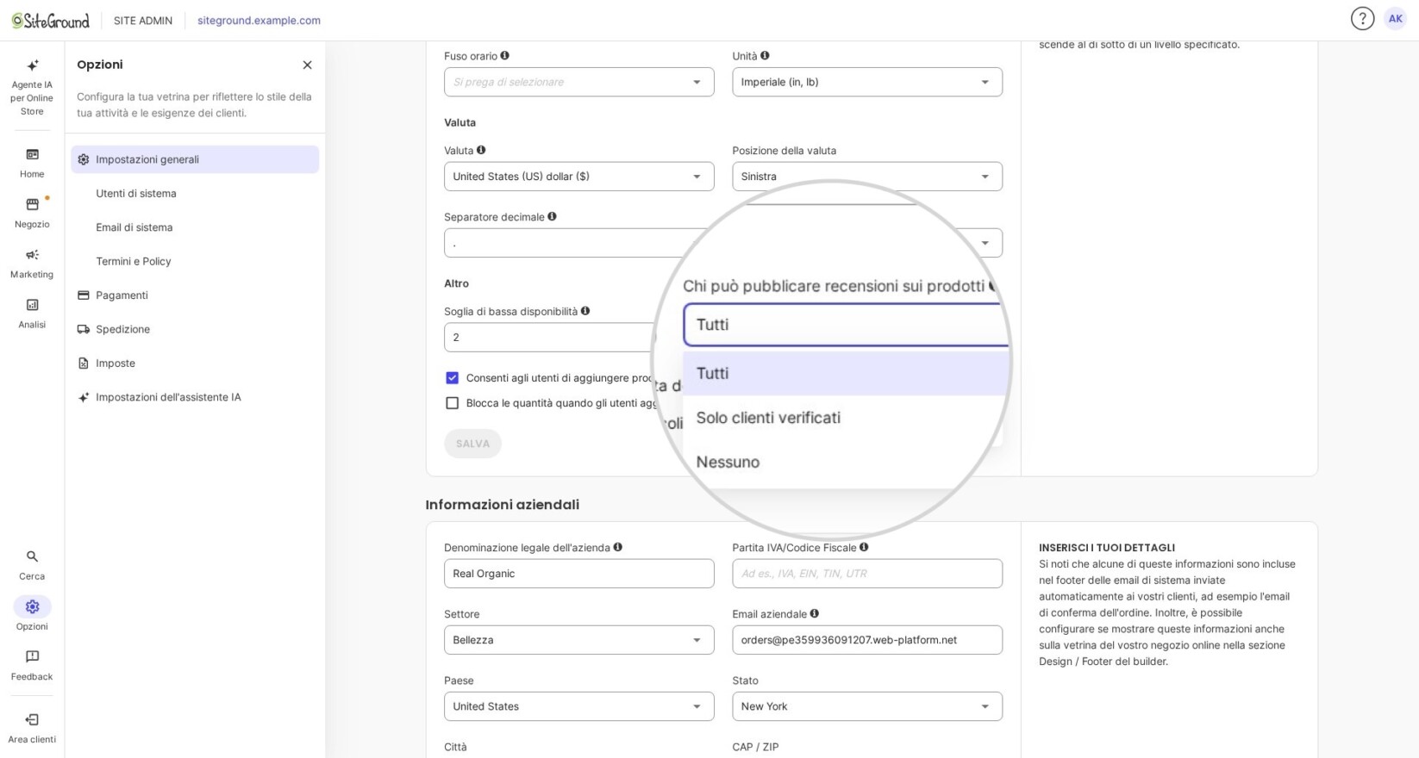
Task: Click info icon next to Email aziendale
Action: point(815,613)
